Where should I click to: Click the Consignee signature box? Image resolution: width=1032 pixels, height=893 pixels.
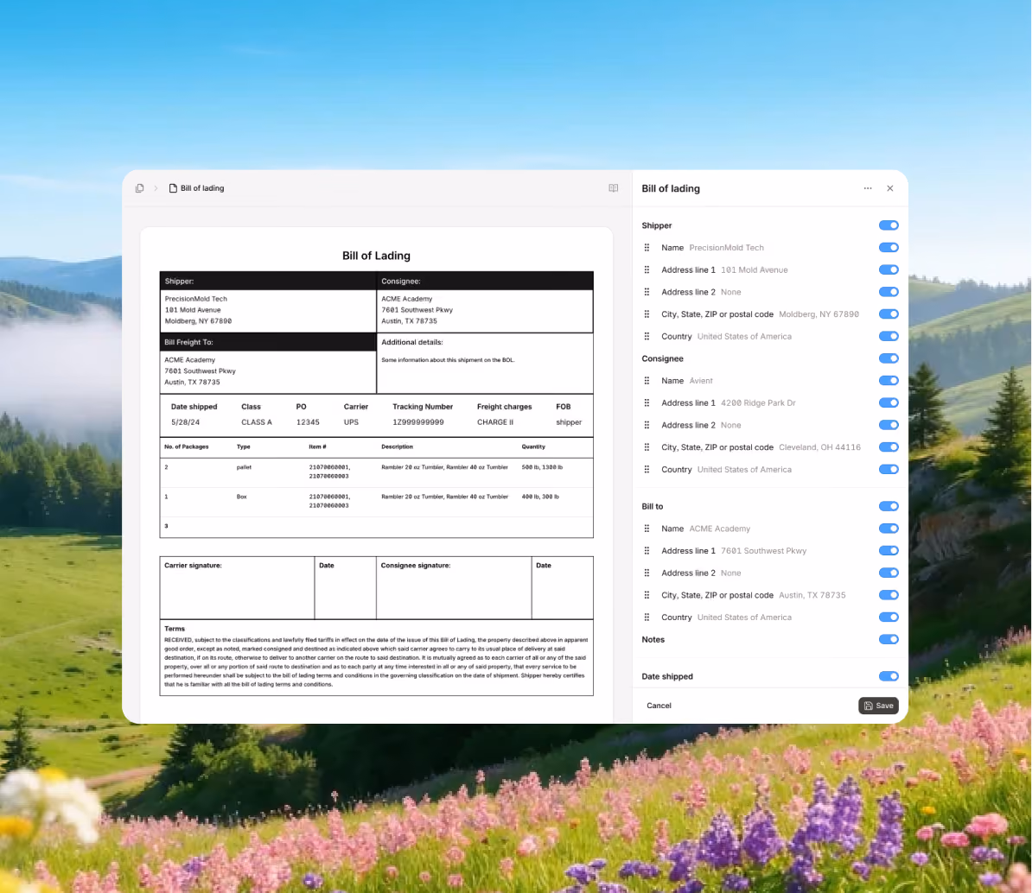[x=454, y=588]
